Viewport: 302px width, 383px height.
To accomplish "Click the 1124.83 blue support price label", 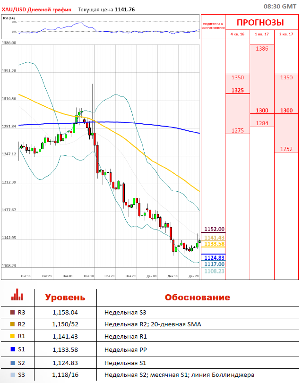I will (x=214, y=258).
